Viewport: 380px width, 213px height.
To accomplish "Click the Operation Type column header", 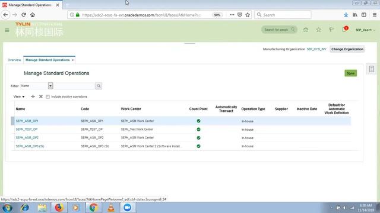I will [x=253, y=109].
